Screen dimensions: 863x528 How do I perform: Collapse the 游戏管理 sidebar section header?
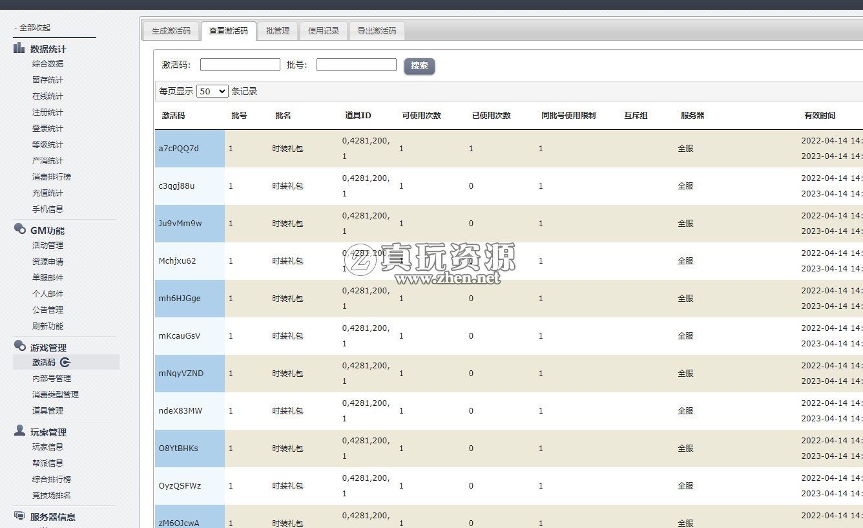click(x=48, y=348)
